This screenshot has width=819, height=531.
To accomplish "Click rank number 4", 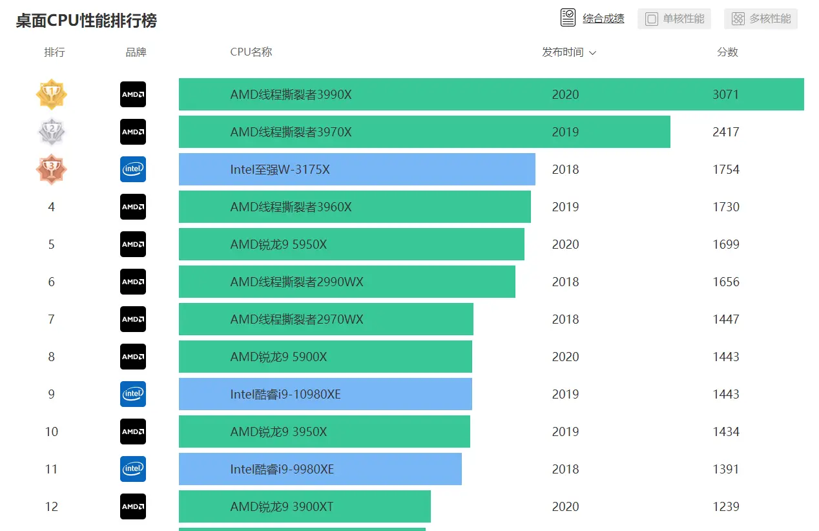I will [52, 207].
